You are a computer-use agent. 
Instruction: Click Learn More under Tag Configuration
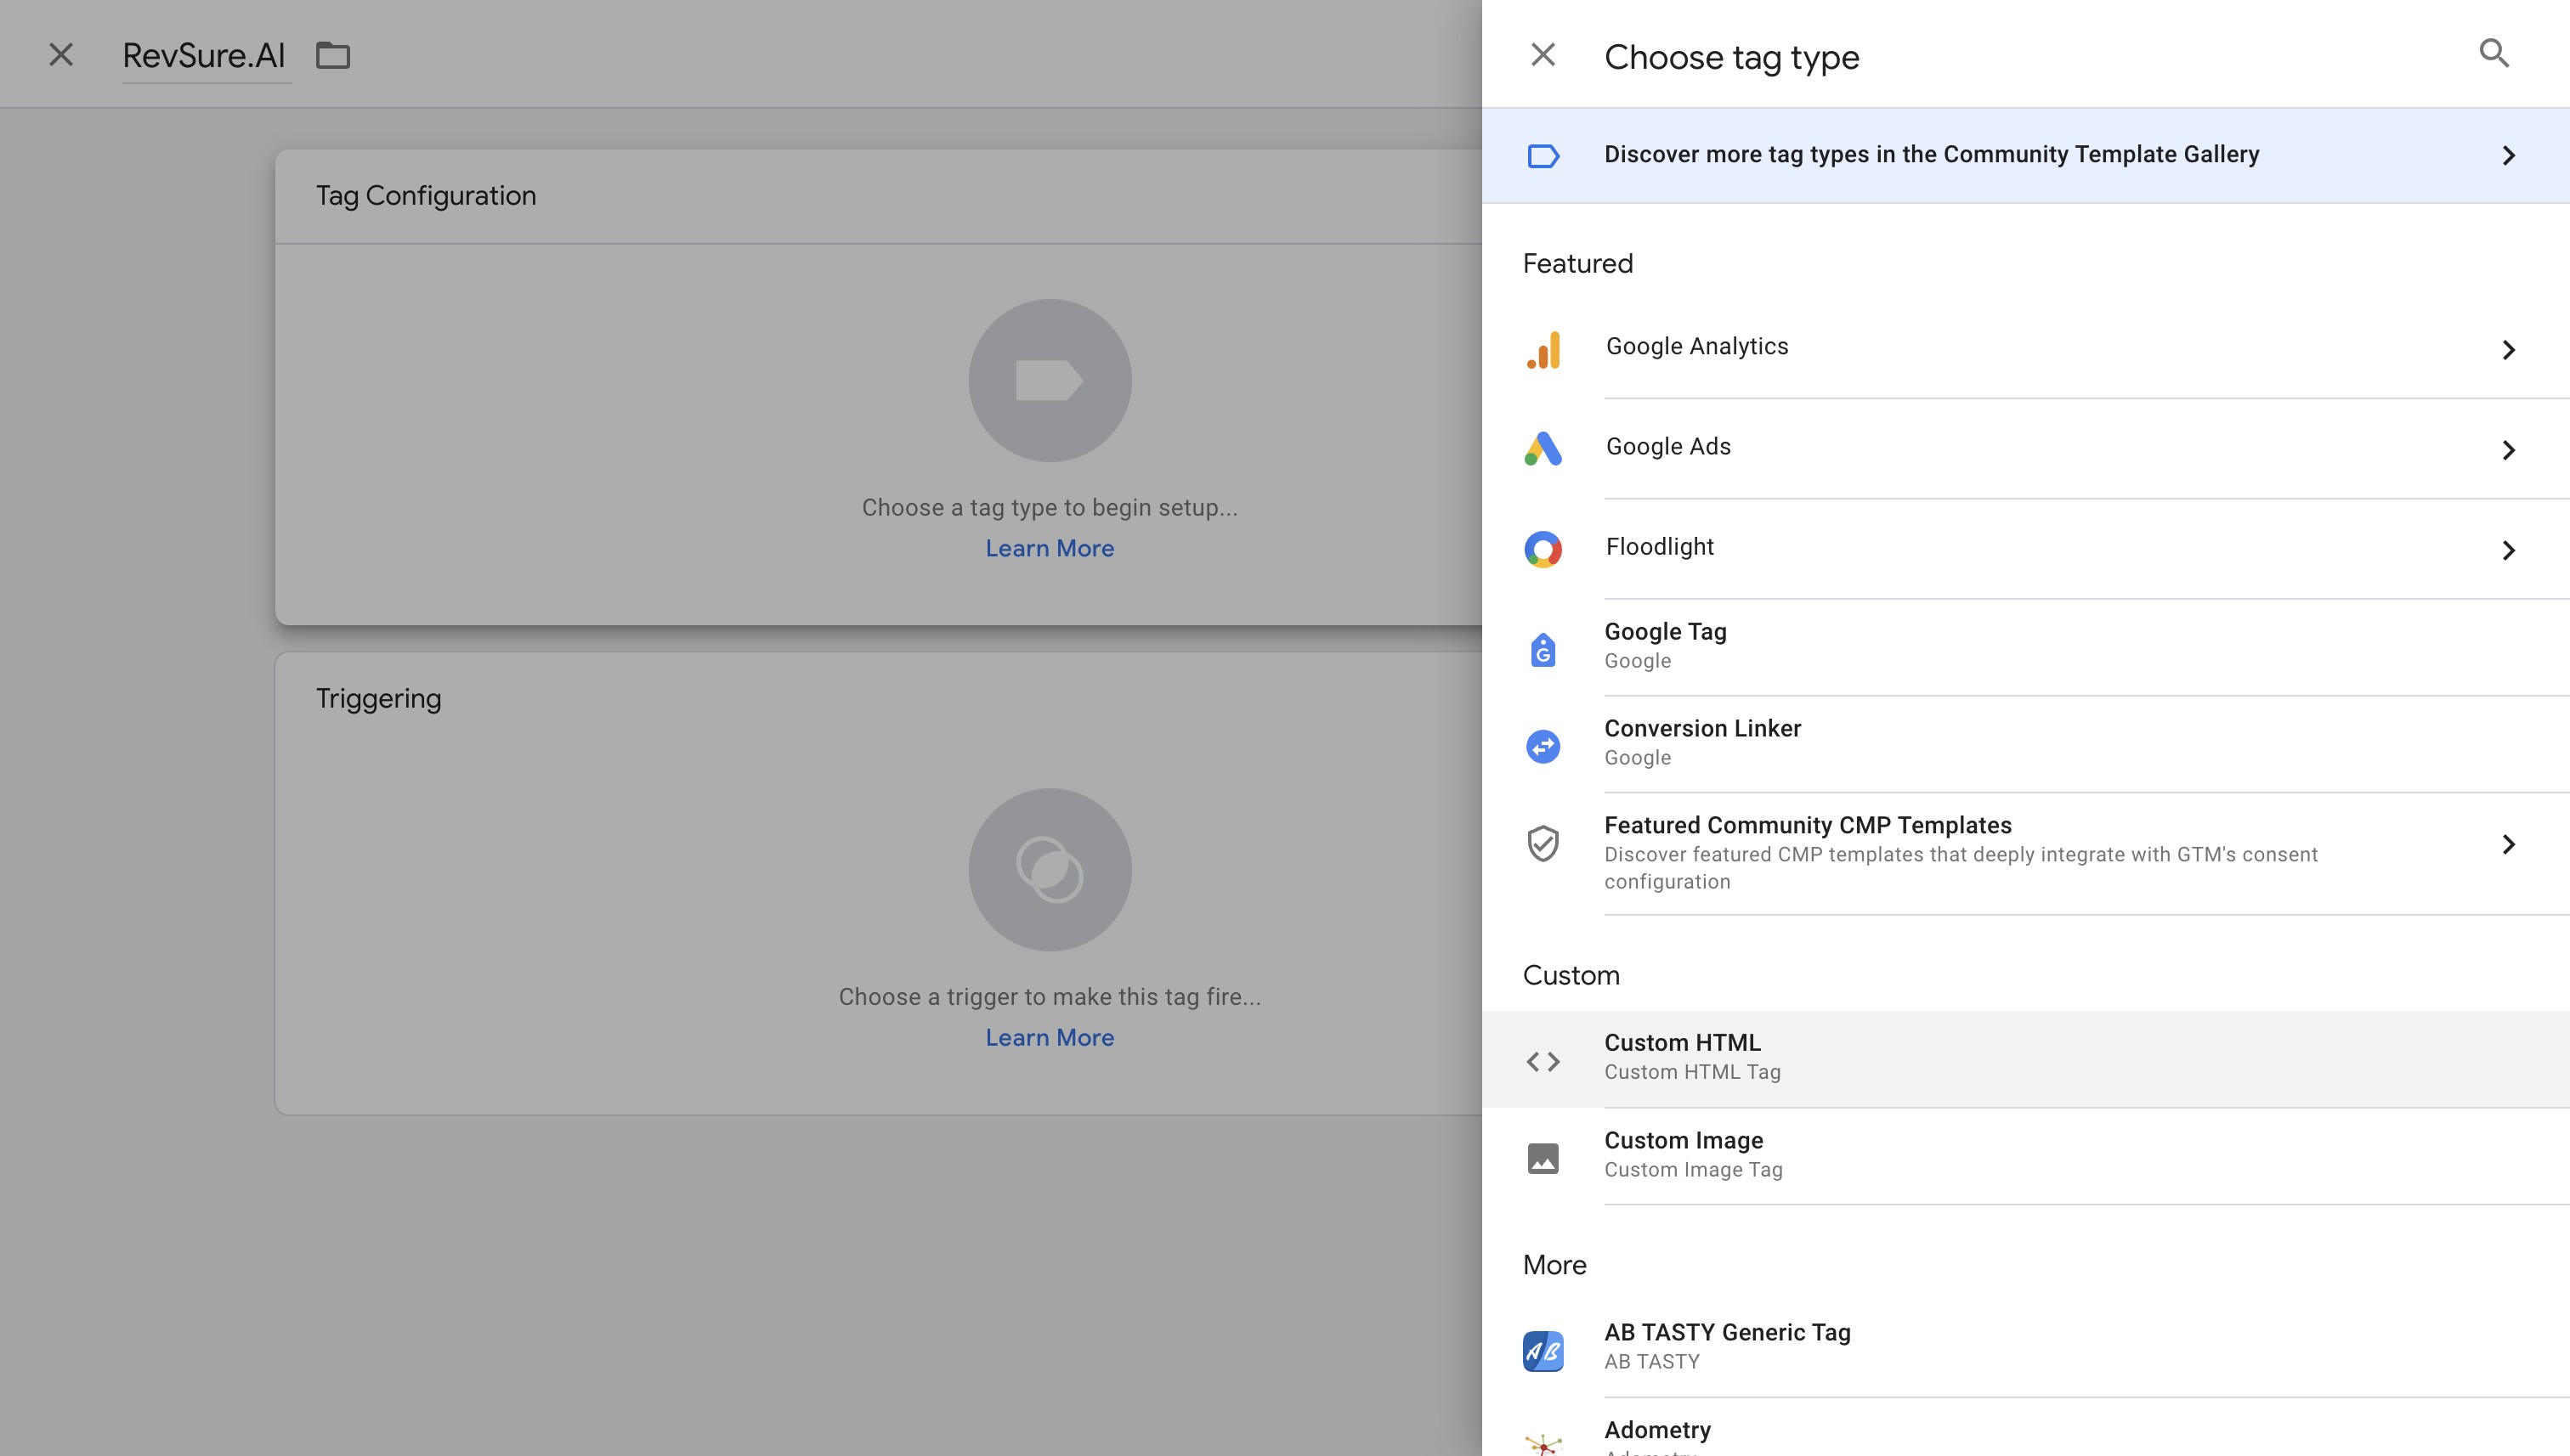1050,548
